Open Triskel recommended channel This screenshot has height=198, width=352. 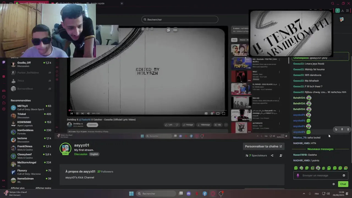(31, 116)
